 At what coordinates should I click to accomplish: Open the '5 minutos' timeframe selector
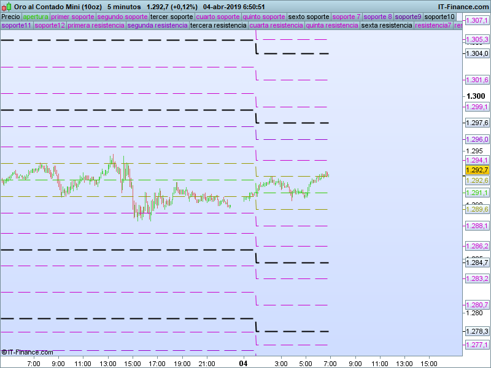pos(124,6)
